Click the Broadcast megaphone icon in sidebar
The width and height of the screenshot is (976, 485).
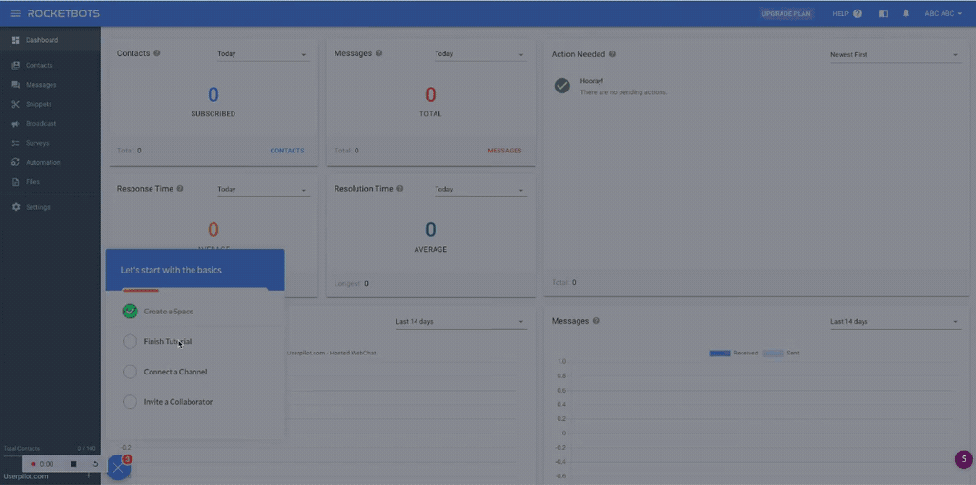pos(16,124)
